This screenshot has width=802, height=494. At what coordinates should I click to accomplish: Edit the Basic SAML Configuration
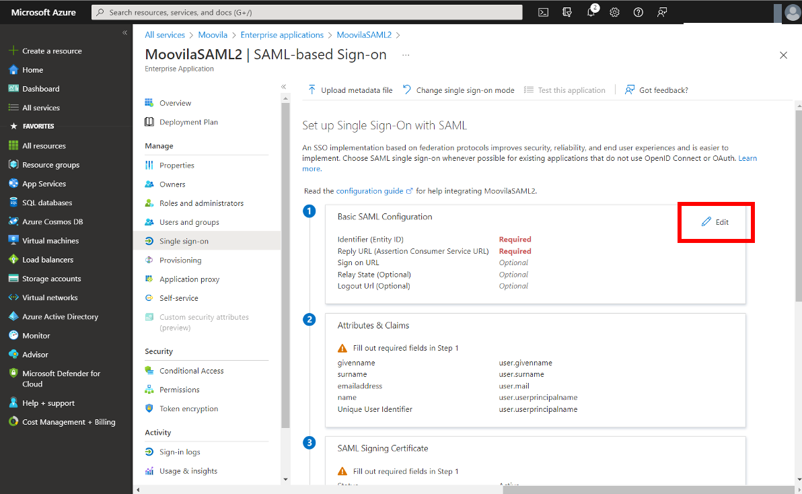tap(715, 222)
